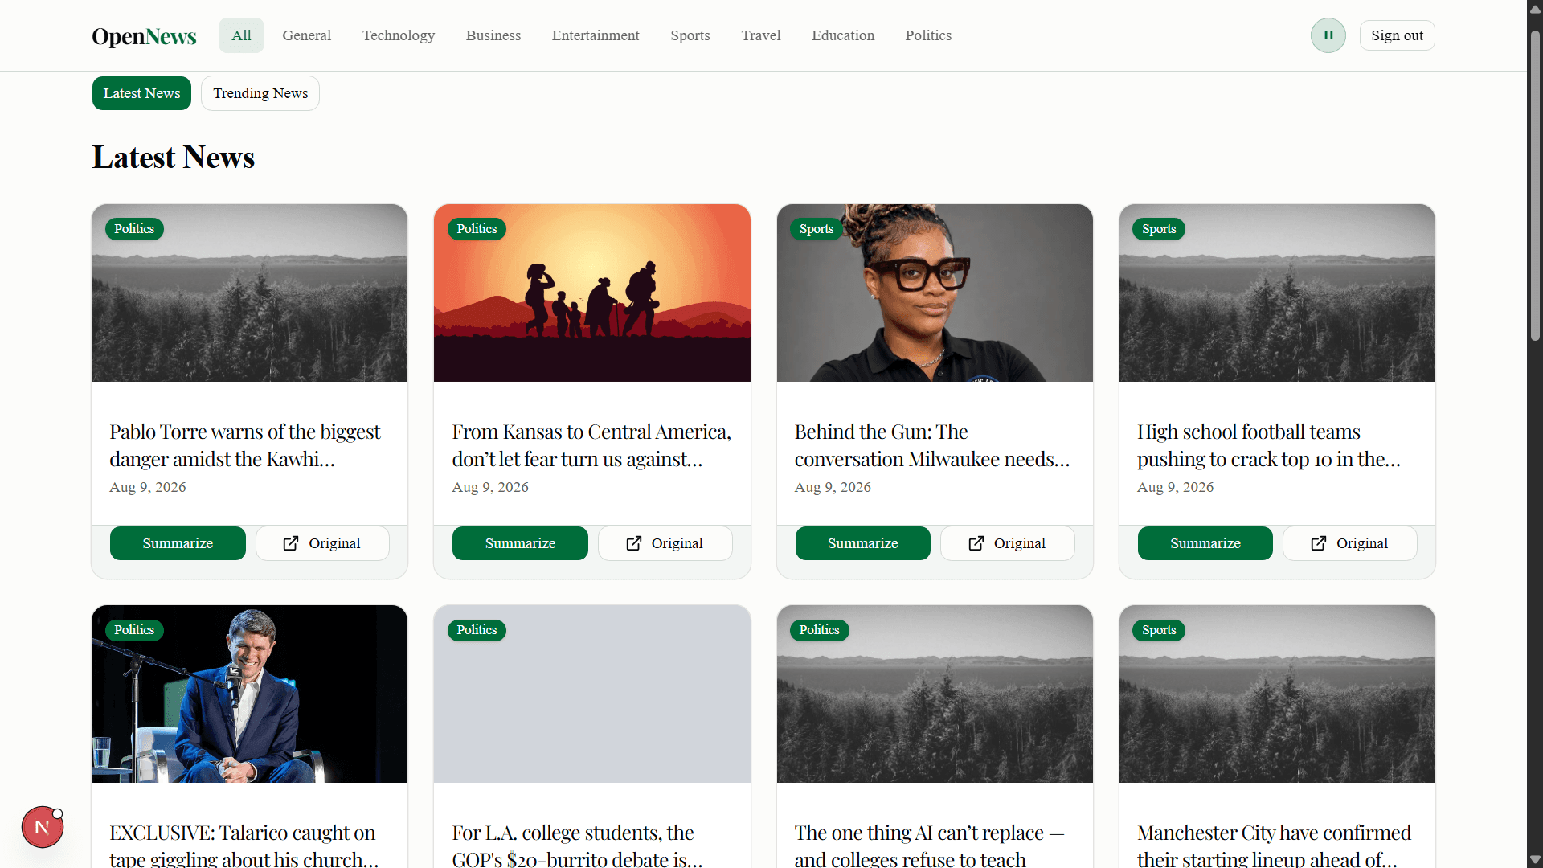
Task: Open the Politics category in navbar
Action: coord(928,35)
